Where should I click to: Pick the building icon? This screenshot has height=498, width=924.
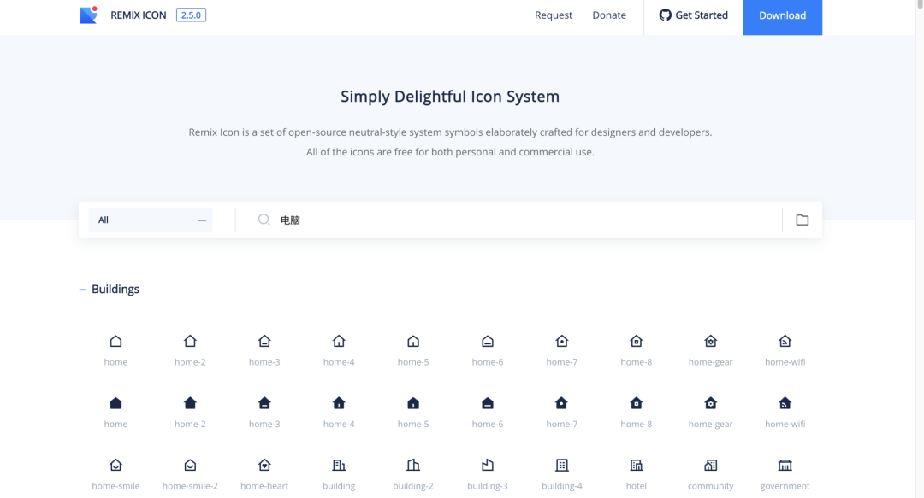(x=339, y=465)
